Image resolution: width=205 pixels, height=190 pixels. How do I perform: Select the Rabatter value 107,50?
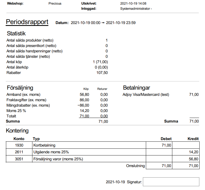coord(102,73)
